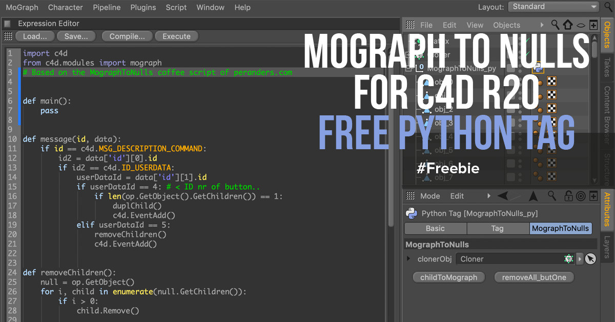The height and width of the screenshot is (322, 615).
Task: Select the checkerboard texture tag on obj_7
Action: (551, 177)
